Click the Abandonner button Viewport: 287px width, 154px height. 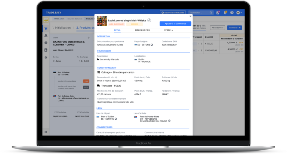pos(217,28)
